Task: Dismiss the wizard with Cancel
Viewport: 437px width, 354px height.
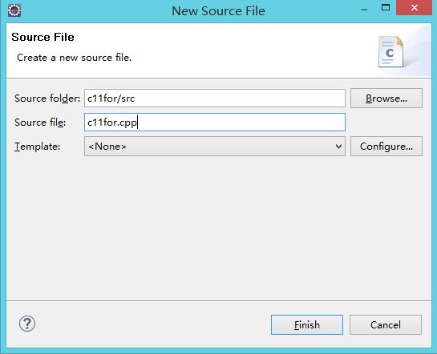Action: click(386, 325)
